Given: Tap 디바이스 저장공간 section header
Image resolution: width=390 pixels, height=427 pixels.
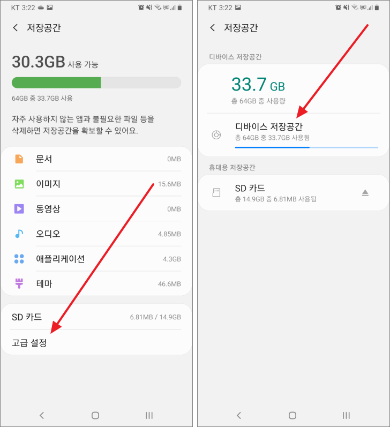Looking at the screenshot, I should (235, 57).
